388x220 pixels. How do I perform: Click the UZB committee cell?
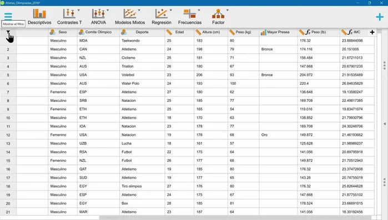(98, 144)
